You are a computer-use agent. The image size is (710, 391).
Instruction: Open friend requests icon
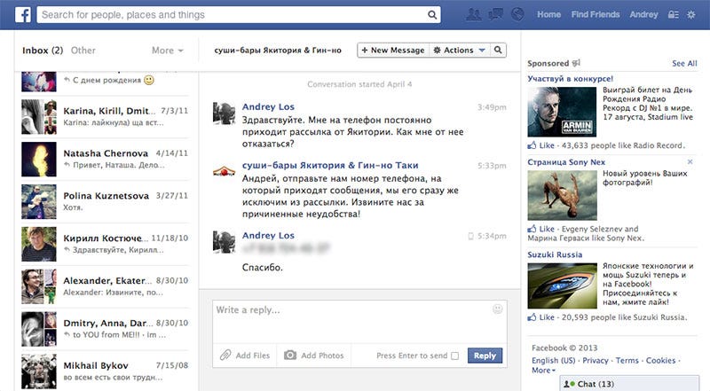point(474,14)
